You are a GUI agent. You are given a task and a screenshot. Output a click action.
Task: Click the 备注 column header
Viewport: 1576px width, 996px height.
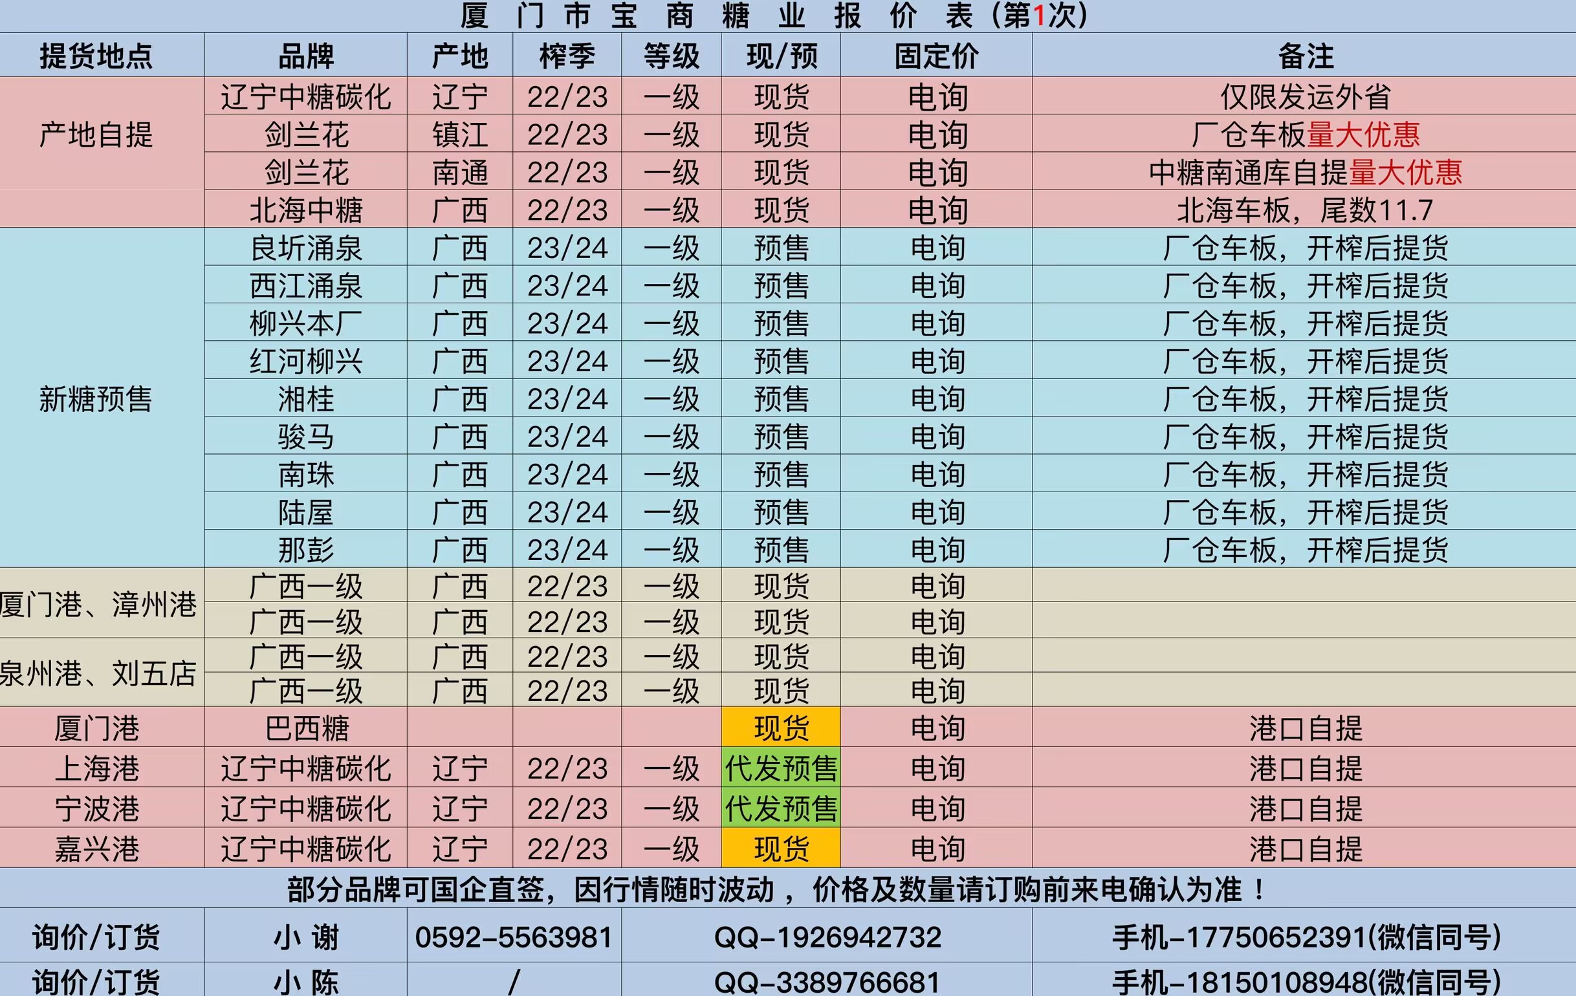click(x=1305, y=56)
